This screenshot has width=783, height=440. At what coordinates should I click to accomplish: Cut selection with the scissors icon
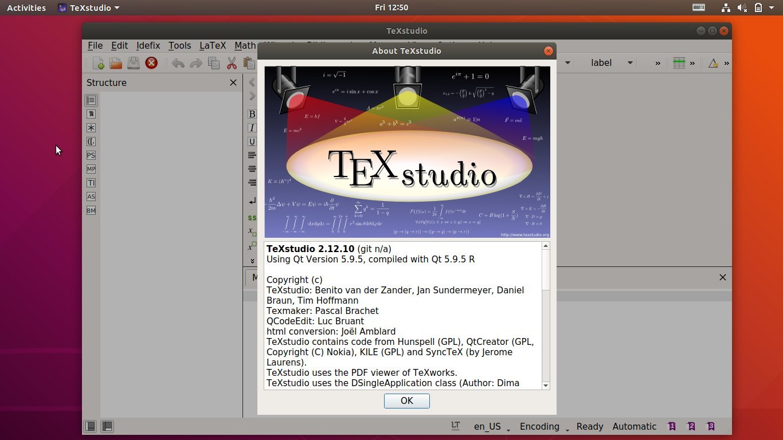[232, 63]
